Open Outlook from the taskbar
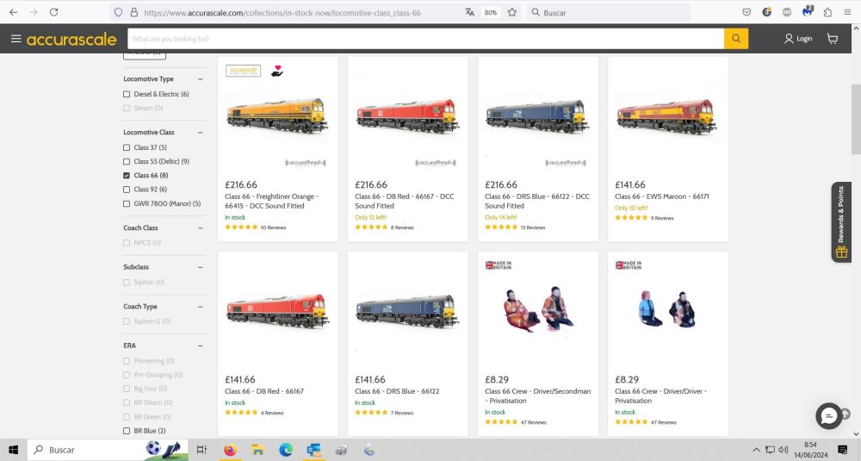 (313, 450)
